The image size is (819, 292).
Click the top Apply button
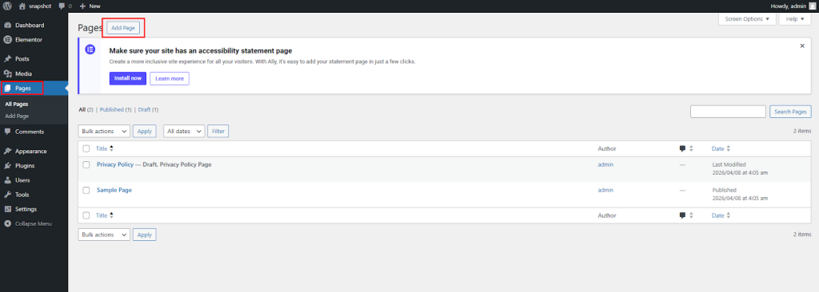144,132
